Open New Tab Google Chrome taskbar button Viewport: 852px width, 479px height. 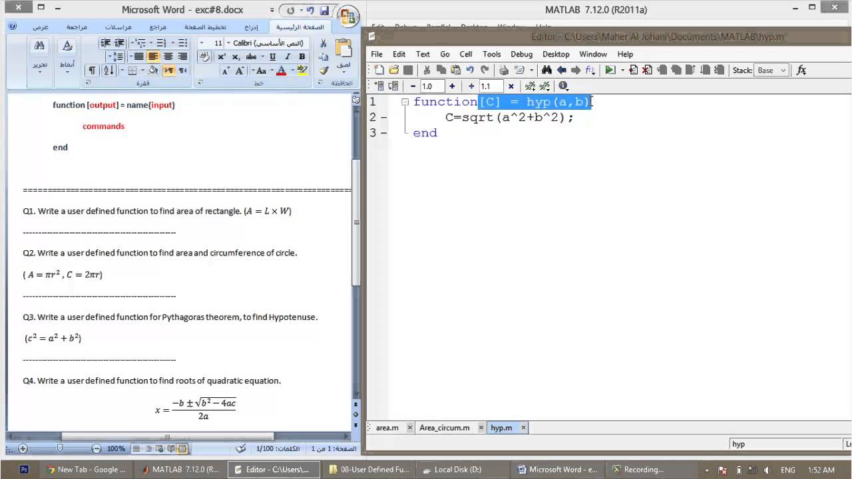point(85,469)
